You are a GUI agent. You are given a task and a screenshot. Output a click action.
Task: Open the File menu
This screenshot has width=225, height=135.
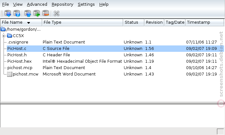pos(5,4)
